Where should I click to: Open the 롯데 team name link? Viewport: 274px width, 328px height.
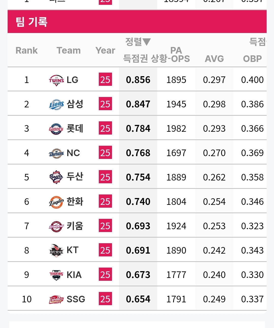pos(75,128)
